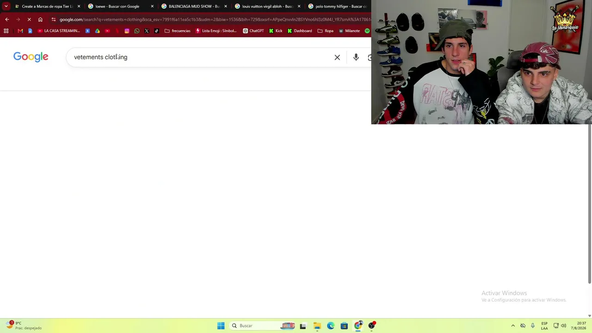Open the 'Ropa' bookmark folder
Screen dimensions: 592x333
click(x=326, y=31)
